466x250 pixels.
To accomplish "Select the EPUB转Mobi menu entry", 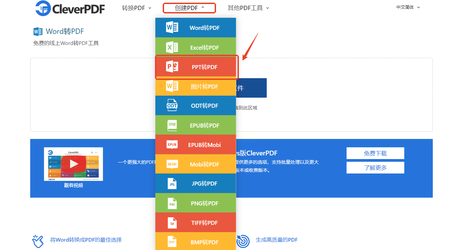I will click(x=196, y=145).
